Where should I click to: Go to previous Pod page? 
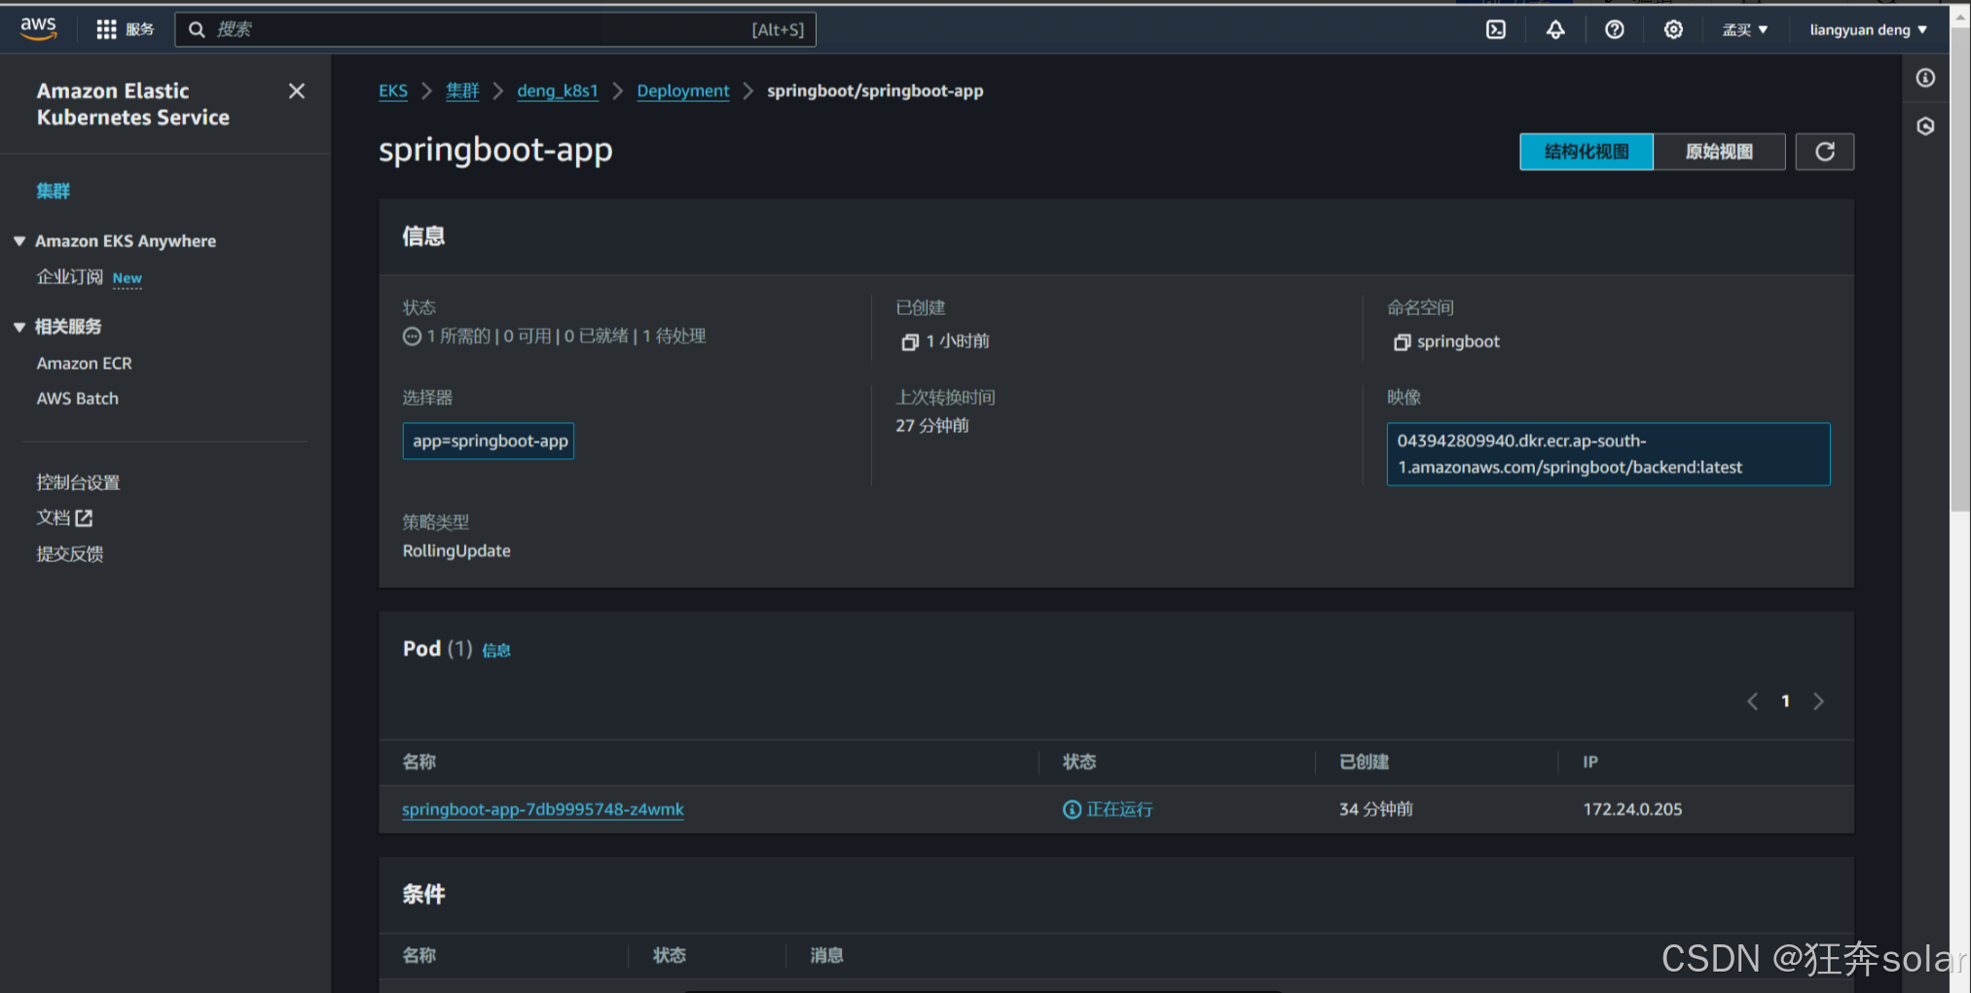point(1752,701)
